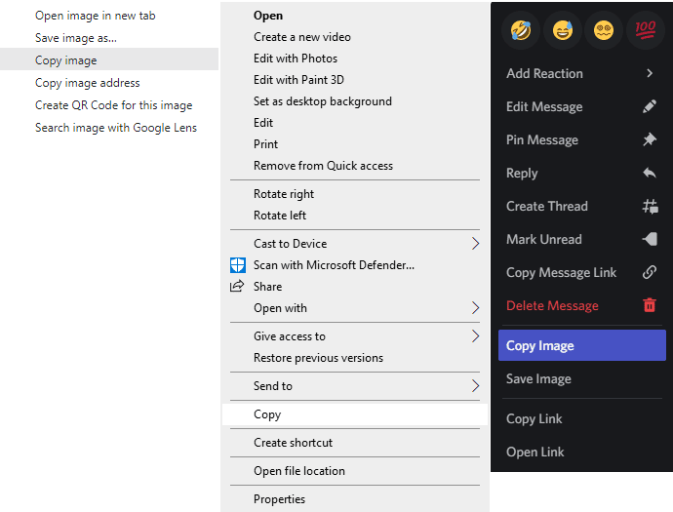Image resolution: width=673 pixels, height=512 pixels.
Task: Choose Rotate left
Action: pyautogui.click(x=280, y=215)
